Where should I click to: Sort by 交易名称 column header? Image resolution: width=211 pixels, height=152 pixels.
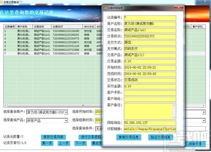coord(42,27)
